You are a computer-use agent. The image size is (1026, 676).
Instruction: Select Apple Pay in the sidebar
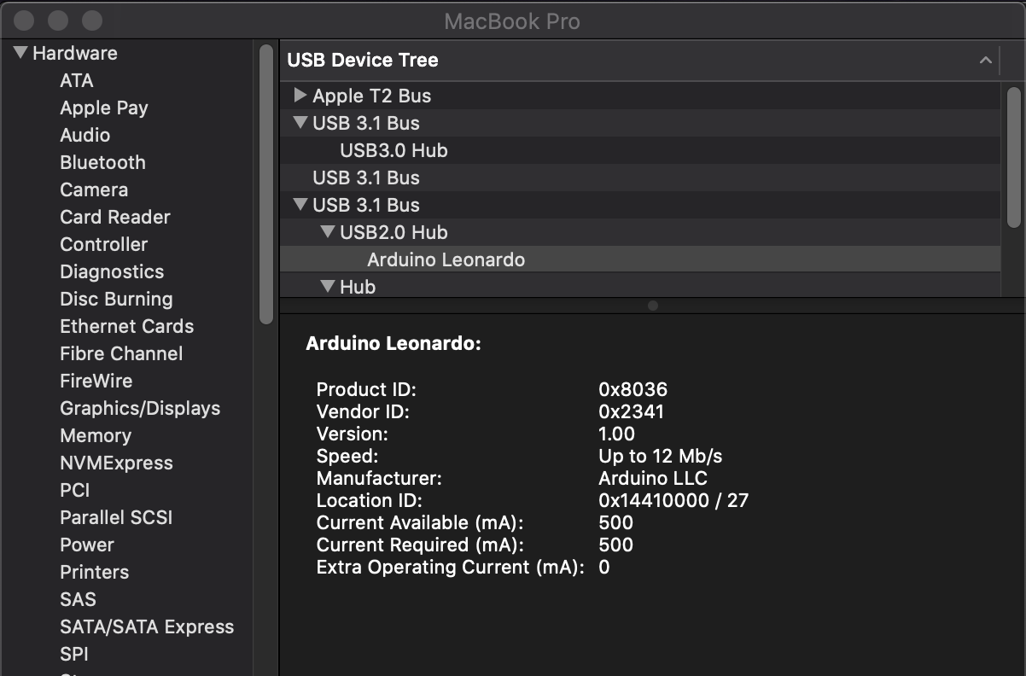pos(104,108)
